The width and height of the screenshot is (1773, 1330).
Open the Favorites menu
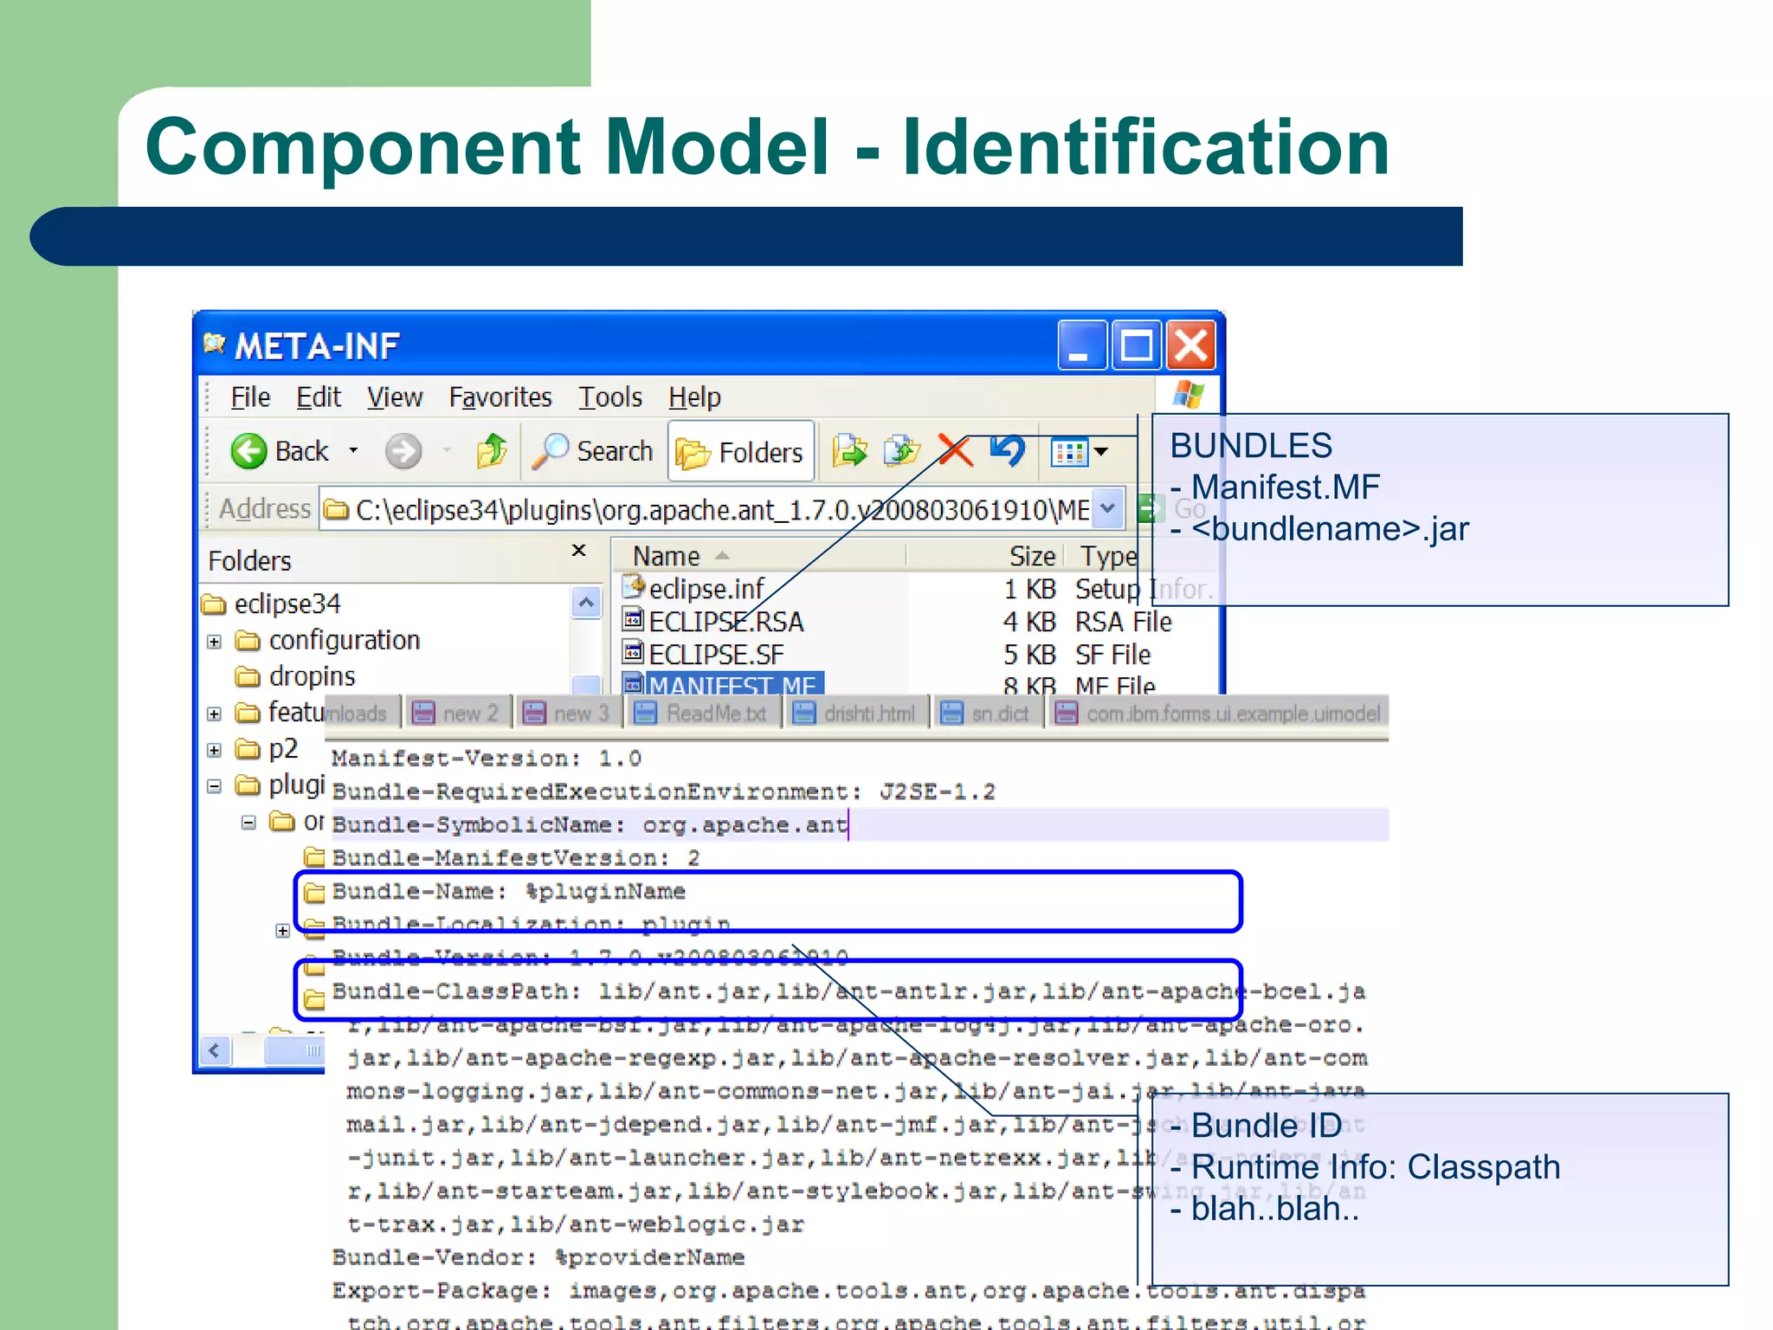(x=500, y=397)
